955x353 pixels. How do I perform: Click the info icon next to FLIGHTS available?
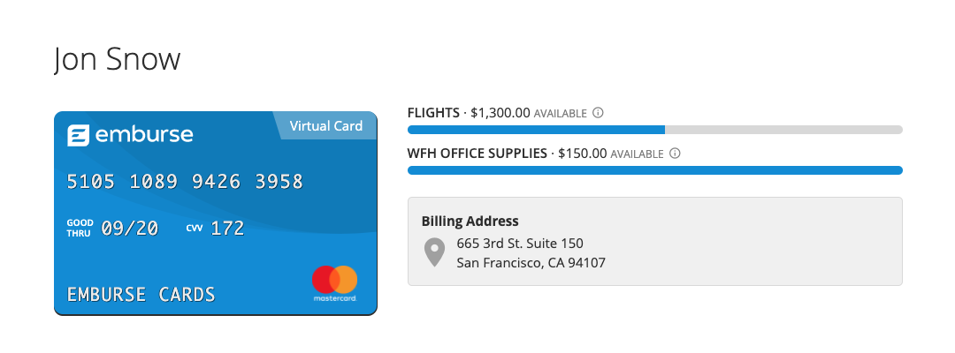pyautogui.click(x=598, y=113)
